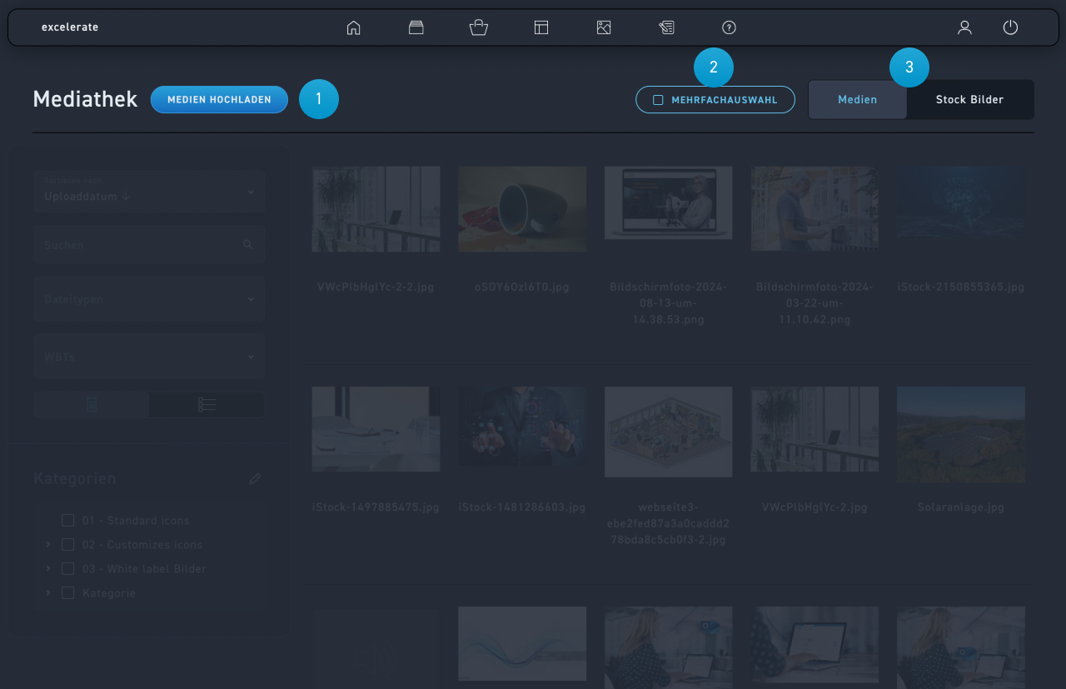
Task: Click the help question mark icon
Action: point(729,27)
